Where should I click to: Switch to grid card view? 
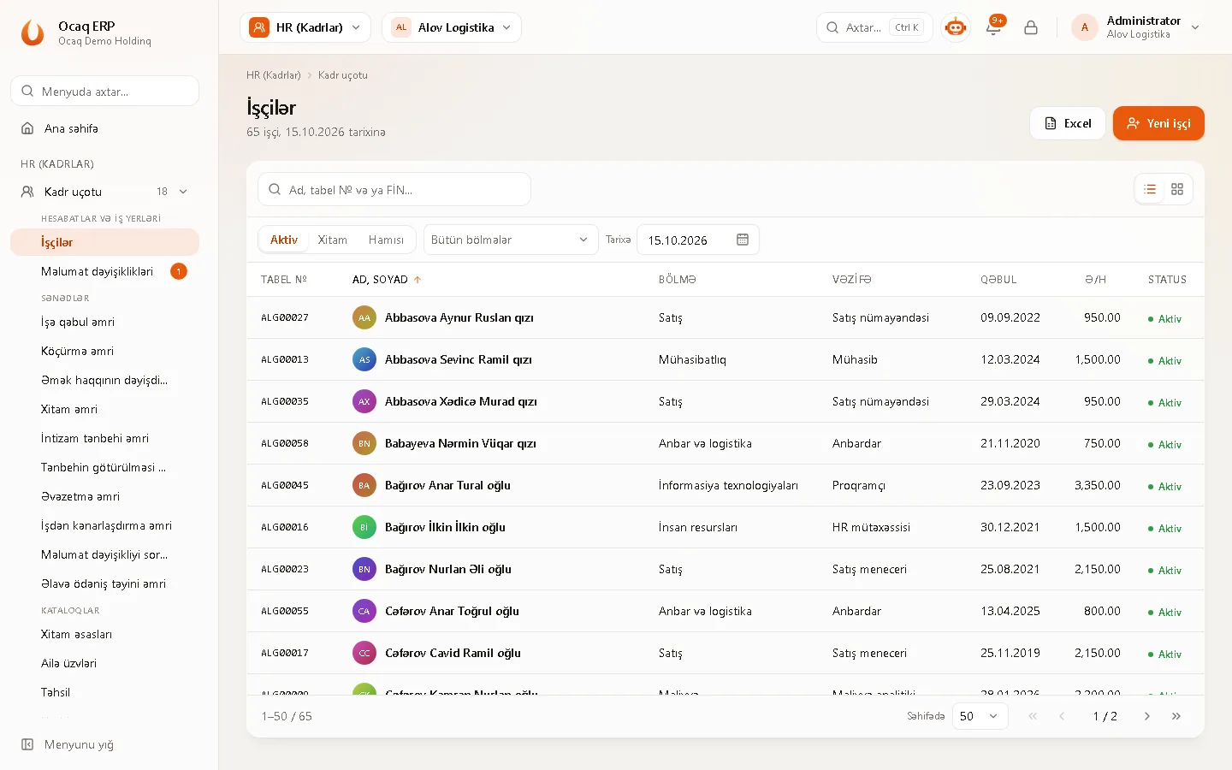[1177, 189]
